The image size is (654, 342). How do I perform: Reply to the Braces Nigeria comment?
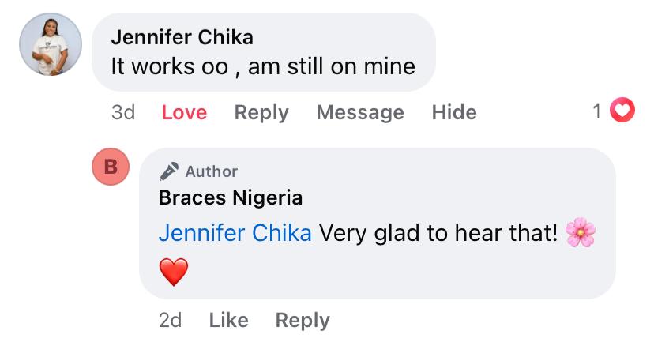[303, 320]
